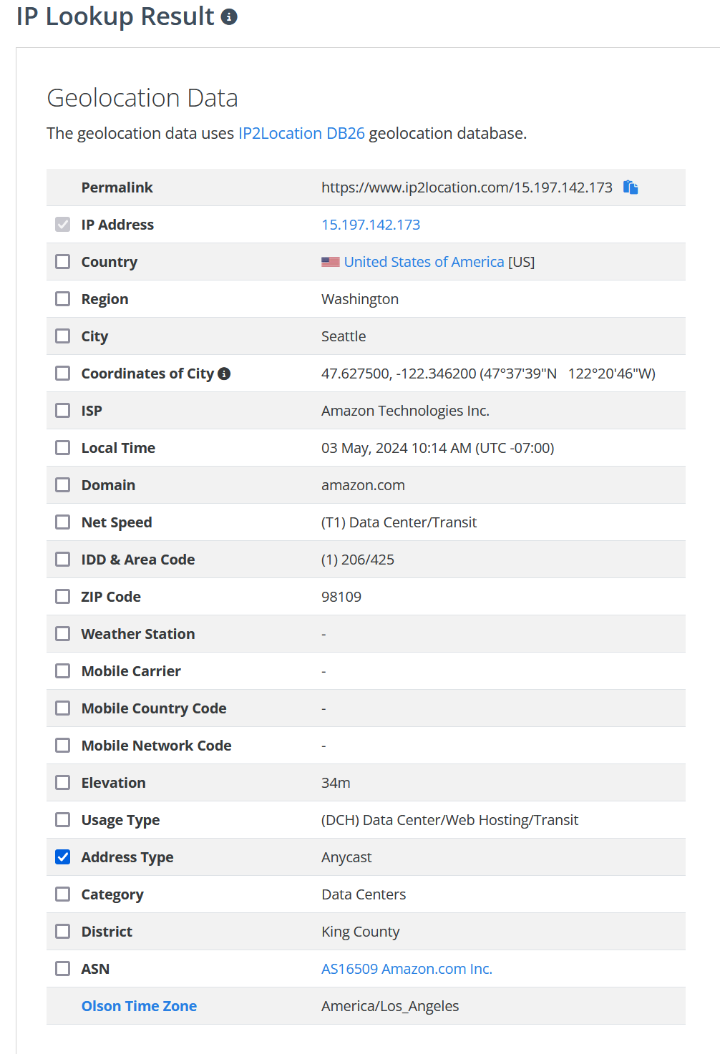Click the info icon beside IP Lookup Result
Viewport: 720px width, 1054px height.
229,17
